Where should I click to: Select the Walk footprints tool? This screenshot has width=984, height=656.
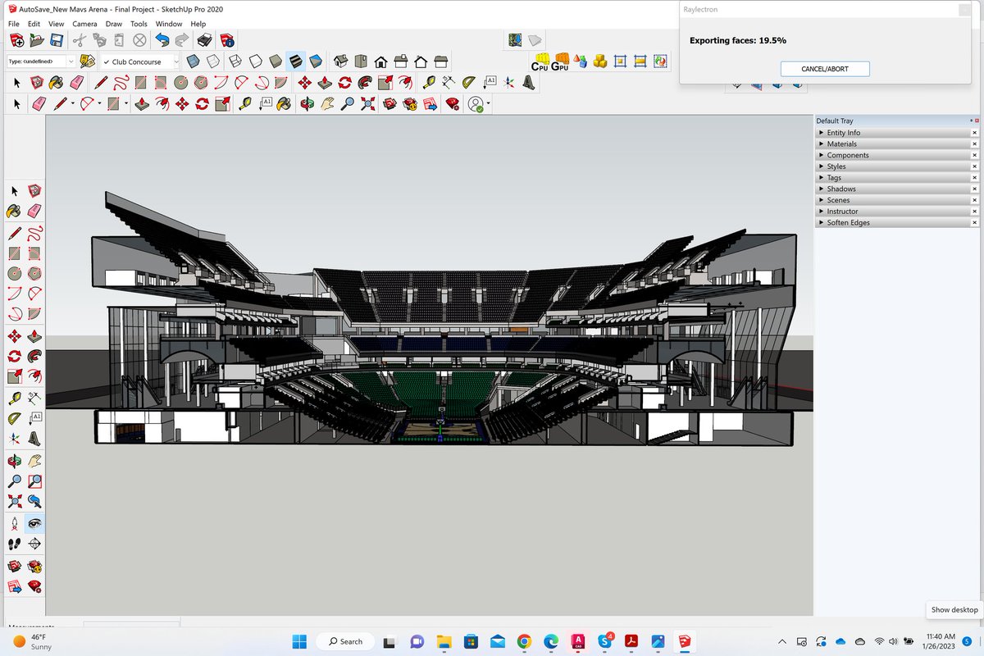tap(15, 543)
